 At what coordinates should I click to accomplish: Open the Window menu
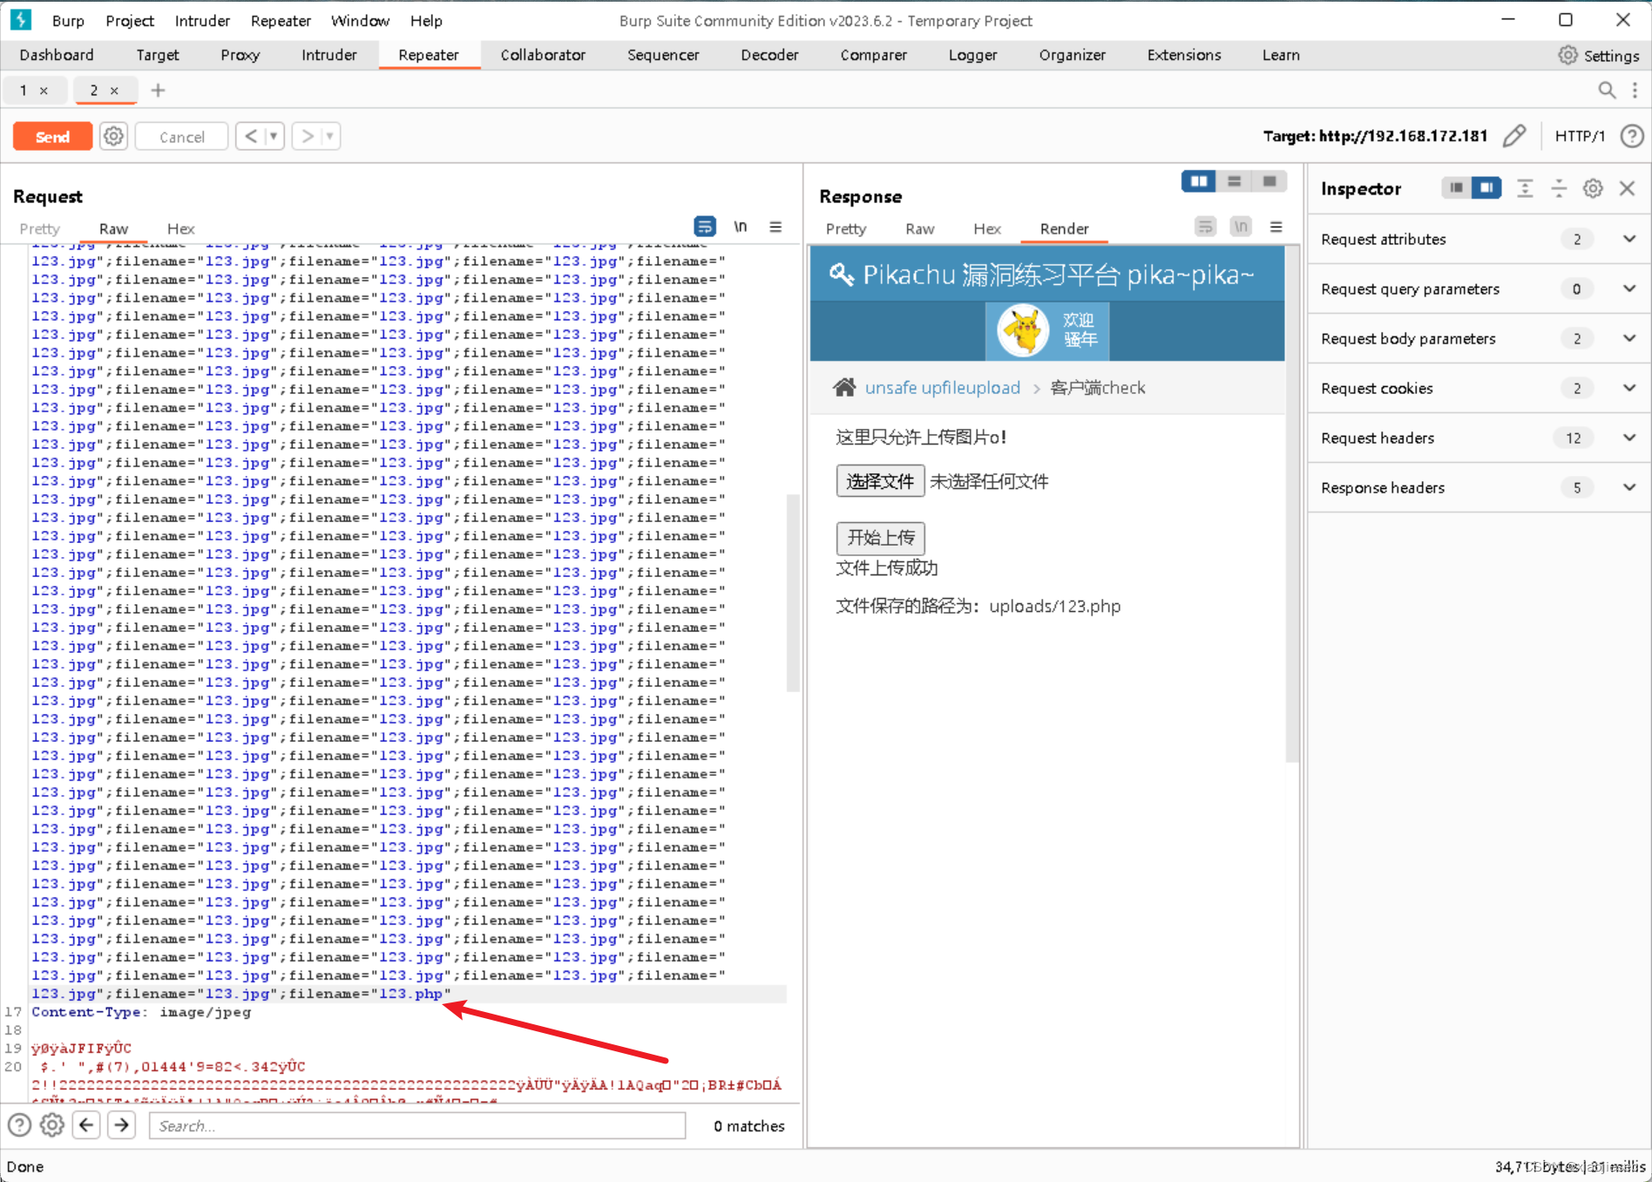coord(360,20)
